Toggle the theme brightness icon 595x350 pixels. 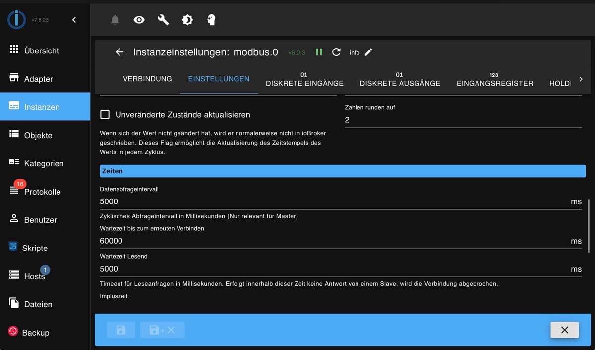tap(187, 20)
